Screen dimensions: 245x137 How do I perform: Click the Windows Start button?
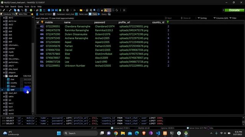[59, 133]
